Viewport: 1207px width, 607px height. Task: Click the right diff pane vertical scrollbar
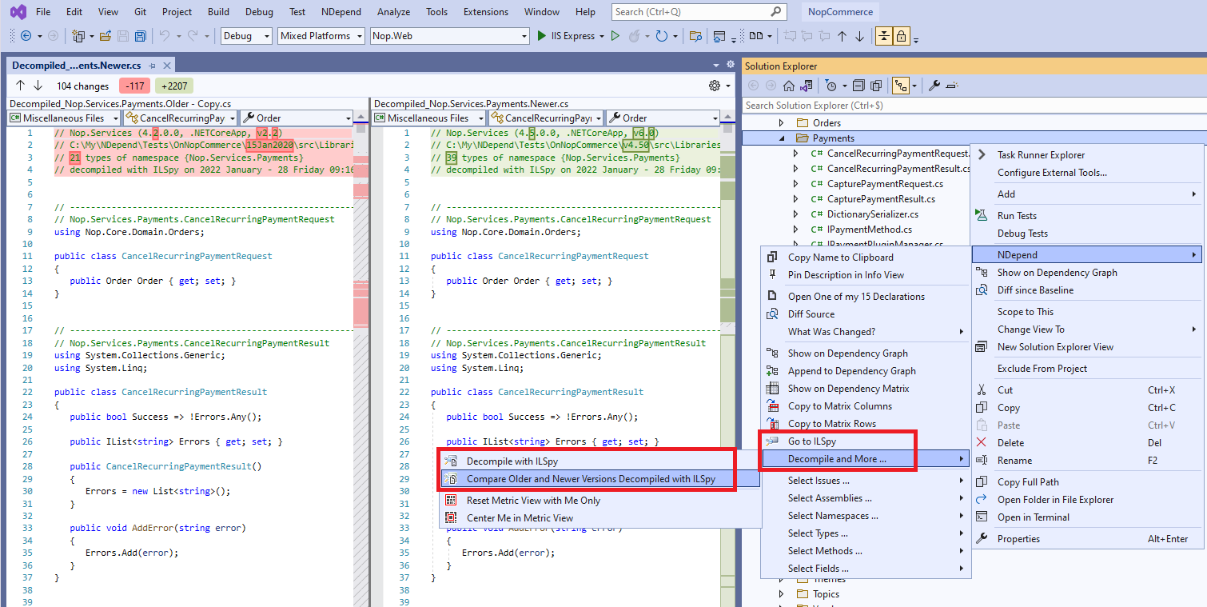(x=727, y=360)
